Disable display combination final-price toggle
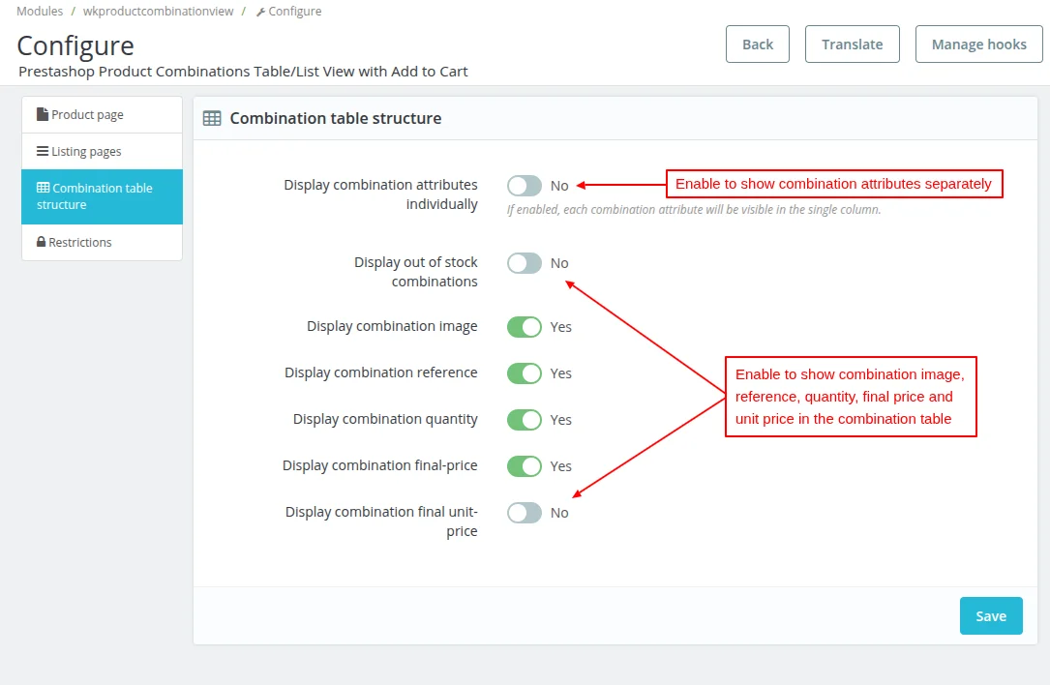Viewport: 1050px width, 685px height. tap(525, 466)
